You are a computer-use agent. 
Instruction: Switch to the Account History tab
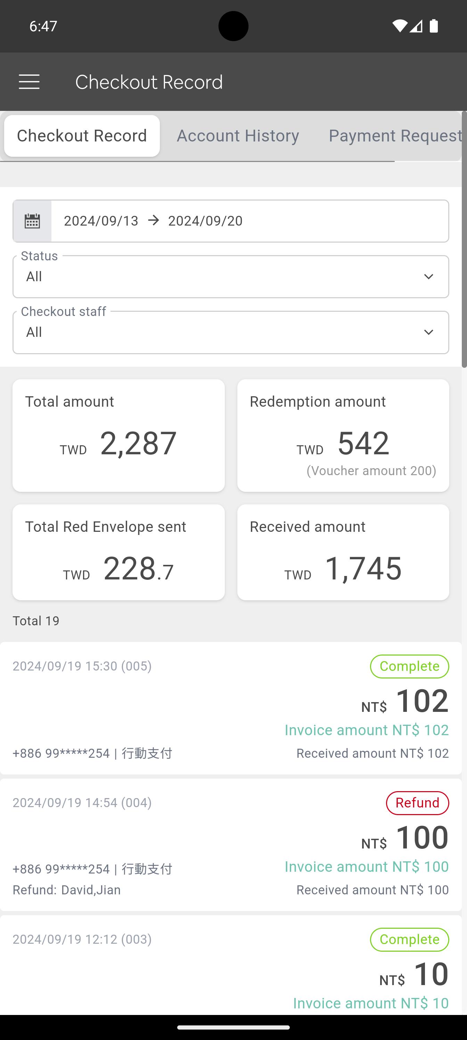(x=238, y=136)
